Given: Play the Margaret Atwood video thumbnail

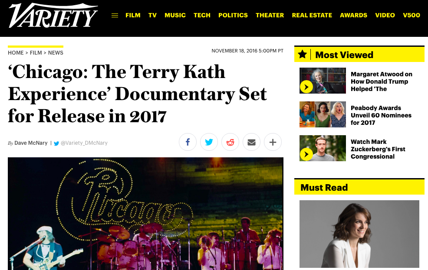Looking at the screenshot, I should 323,81.
